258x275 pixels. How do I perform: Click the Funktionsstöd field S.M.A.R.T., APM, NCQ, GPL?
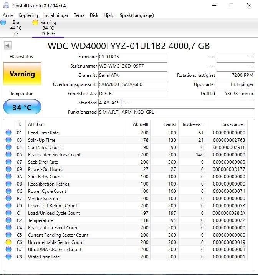point(176,112)
